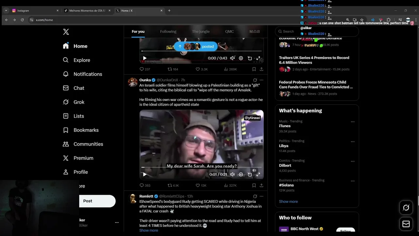The image size is (419, 236).
Task: Open Notifications in the sidebar
Action: click(x=82, y=74)
